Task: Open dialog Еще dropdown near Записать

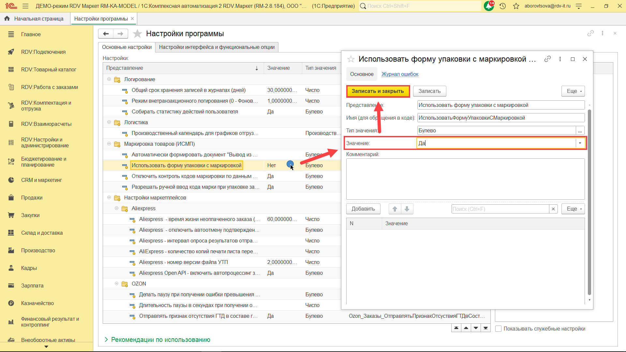Action: point(573,91)
